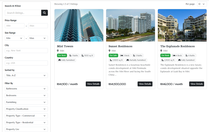The height and width of the screenshot is (132, 209).
Task: Open the Size Range Min dropdown
Action: tap(15, 38)
